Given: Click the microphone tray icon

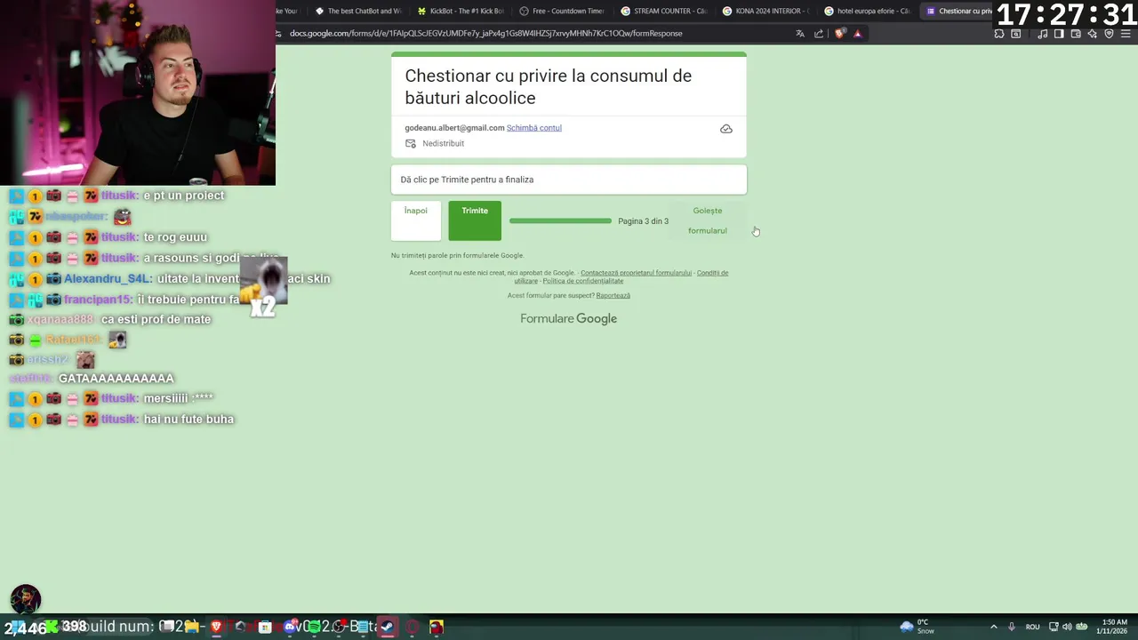Looking at the screenshot, I should click(1012, 627).
